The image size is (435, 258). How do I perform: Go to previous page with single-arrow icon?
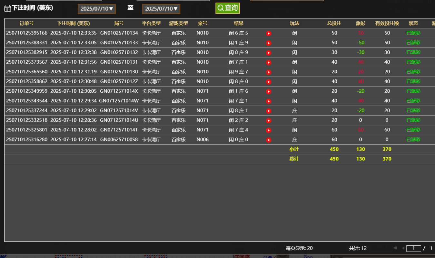[x=403, y=248]
